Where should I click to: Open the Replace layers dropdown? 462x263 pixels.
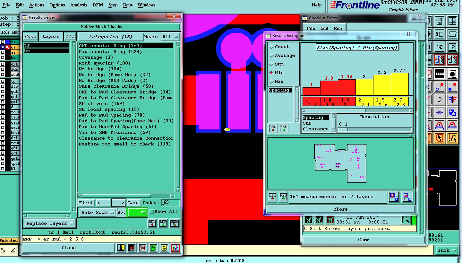coord(50,223)
